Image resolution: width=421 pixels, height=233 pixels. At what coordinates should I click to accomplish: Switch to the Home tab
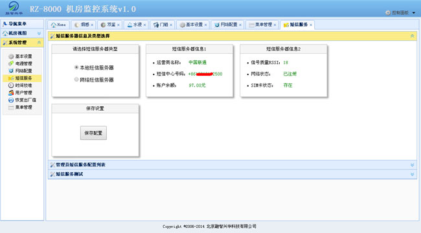pos(58,25)
